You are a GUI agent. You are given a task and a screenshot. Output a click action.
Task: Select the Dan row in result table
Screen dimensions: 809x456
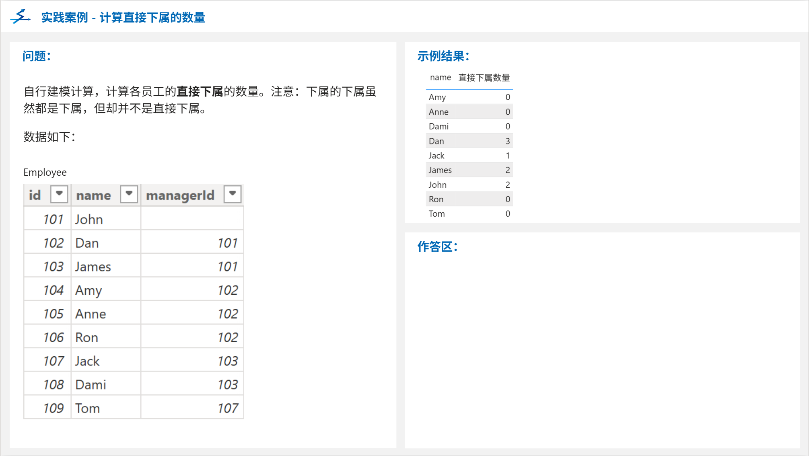(469, 141)
